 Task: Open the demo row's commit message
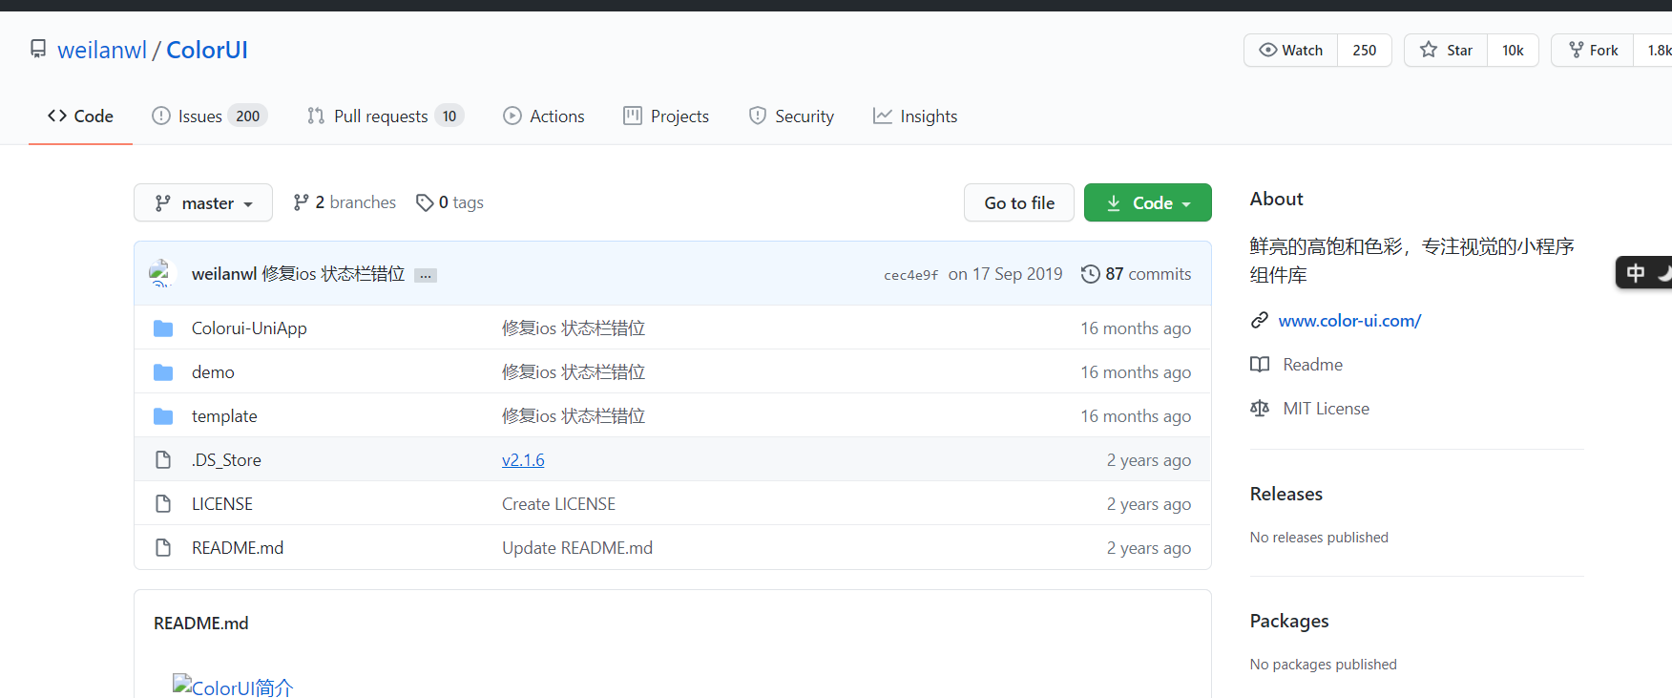(x=574, y=372)
